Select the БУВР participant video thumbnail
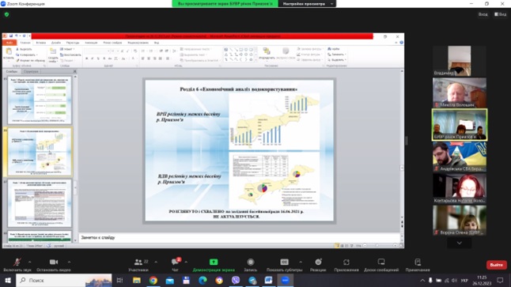Screen dimensions: 511x287 [460, 125]
